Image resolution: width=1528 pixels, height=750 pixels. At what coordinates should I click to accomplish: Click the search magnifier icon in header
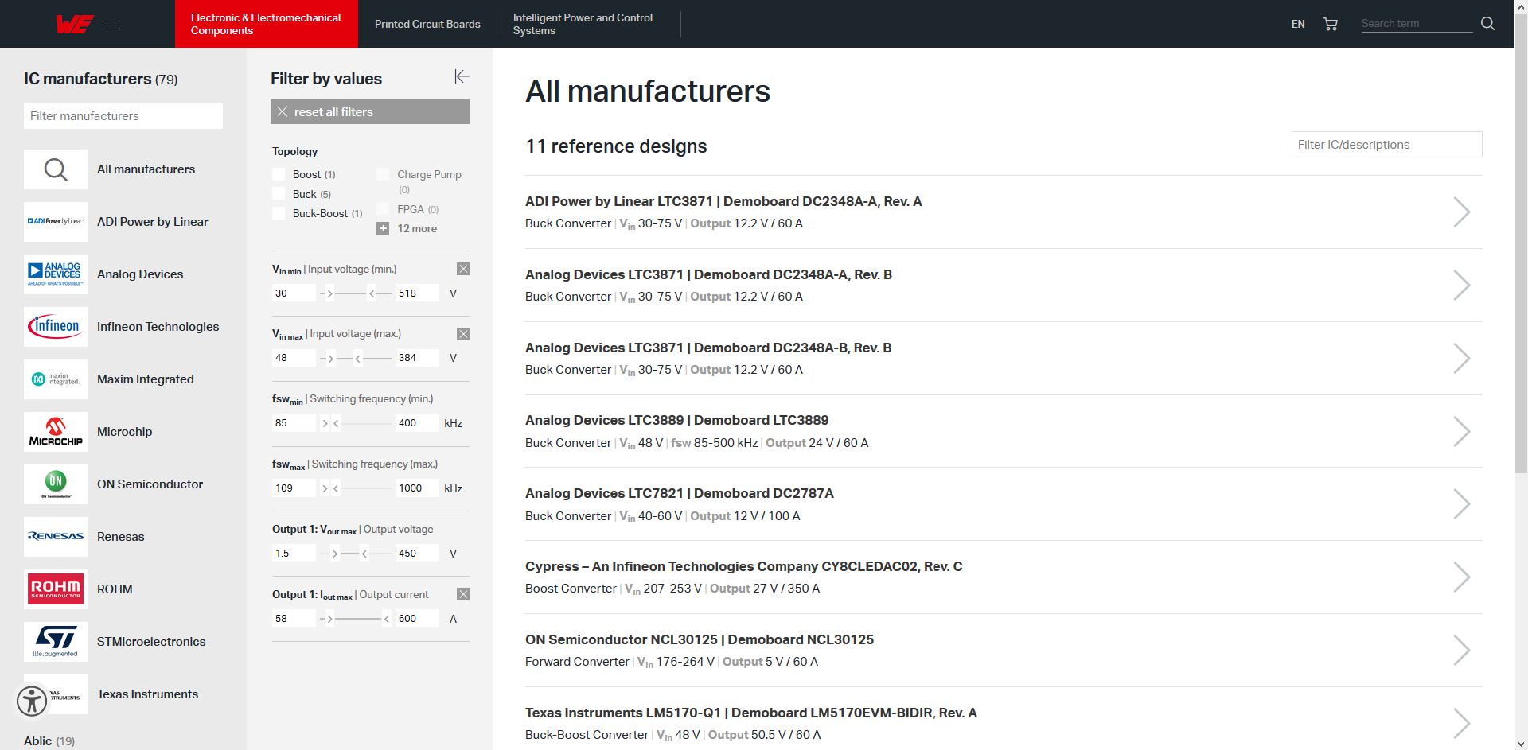click(x=1487, y=24)
